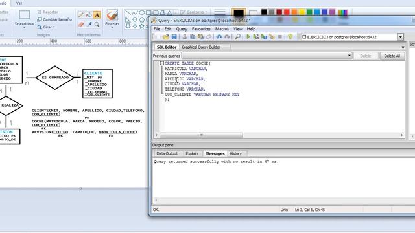Open the Data Output tab
The image size is (415, 233).
tap(167, 153)
